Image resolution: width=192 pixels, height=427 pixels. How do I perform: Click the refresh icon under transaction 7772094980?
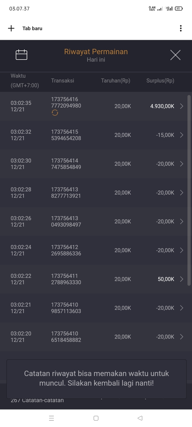(55, 113)
